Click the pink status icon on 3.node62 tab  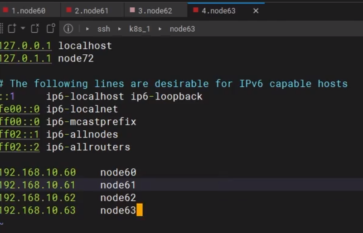coord(132,10)
